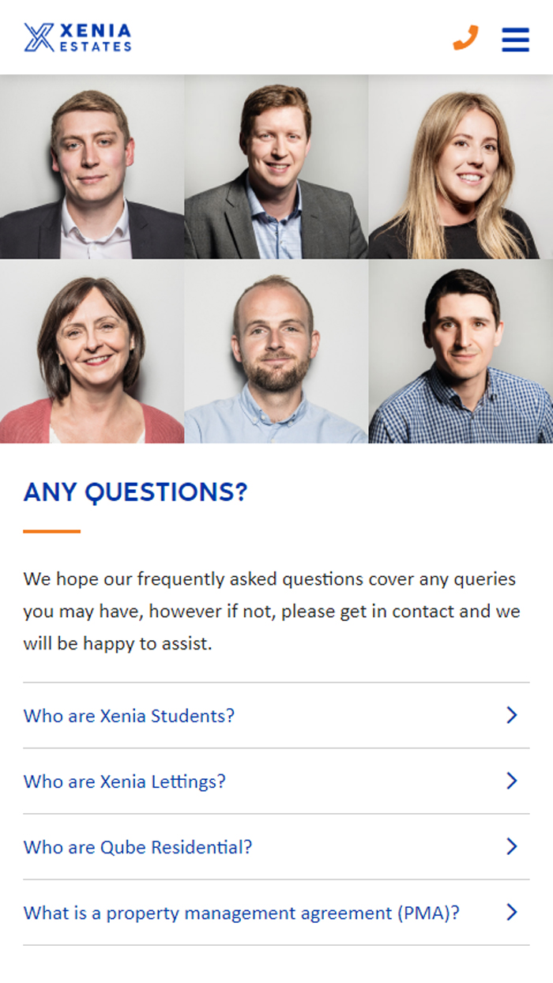553x983 pixels.
Task: Open the 'Who are Xenia Lettings?' question
Action: point(125,782)
